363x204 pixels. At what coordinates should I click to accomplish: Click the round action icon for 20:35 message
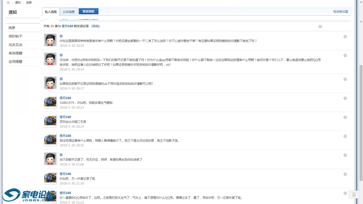[345, 136]
